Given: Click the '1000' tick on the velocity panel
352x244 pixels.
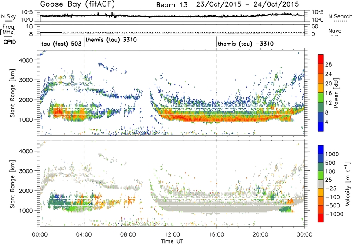Looking at the screenshot, I should [26, 211].
